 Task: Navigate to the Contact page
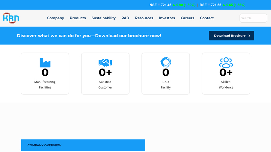(207, 18)
